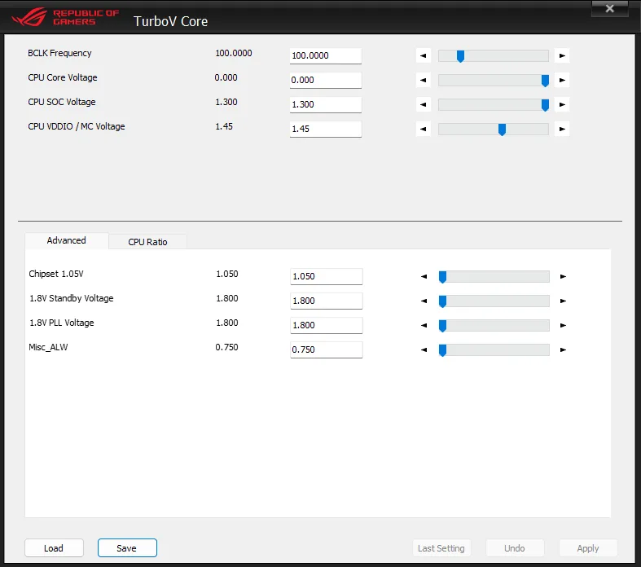Switch to the Advanced tab
This screenshot has width=641, height=567.
67,240
